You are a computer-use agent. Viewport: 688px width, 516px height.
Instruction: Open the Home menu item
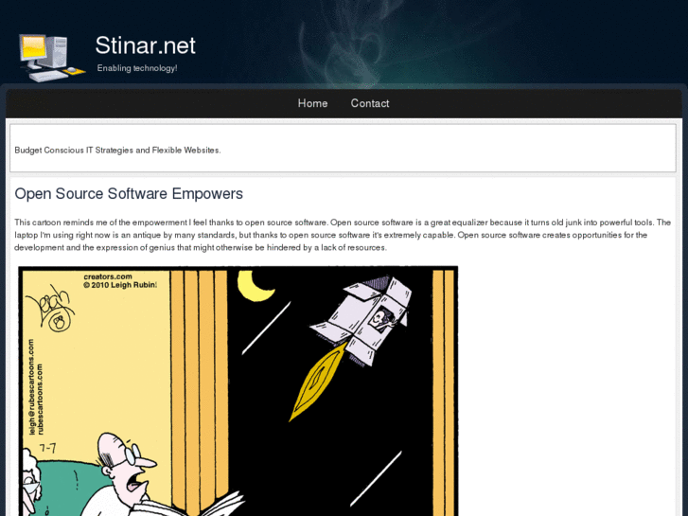(x=313, y=103)
